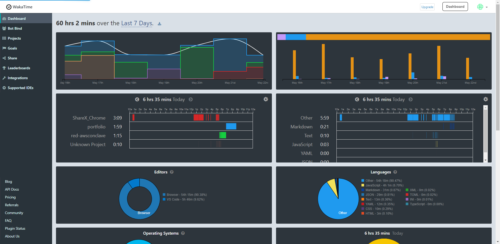Open the API Docs link

(12, 189)
